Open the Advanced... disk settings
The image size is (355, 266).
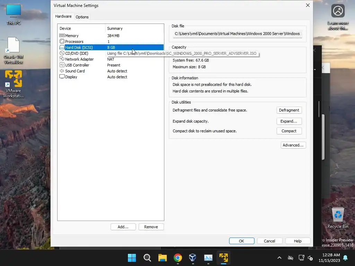[x=293, y=145]
